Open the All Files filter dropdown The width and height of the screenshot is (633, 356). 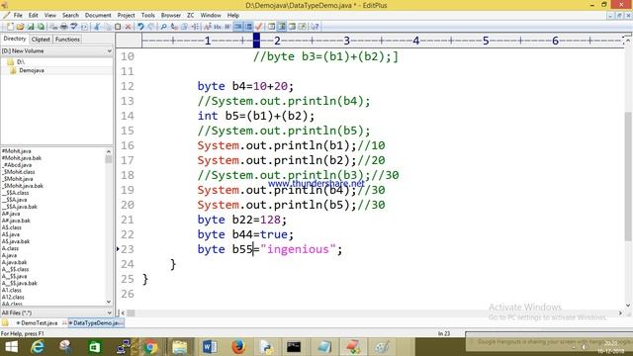(109, 312)
